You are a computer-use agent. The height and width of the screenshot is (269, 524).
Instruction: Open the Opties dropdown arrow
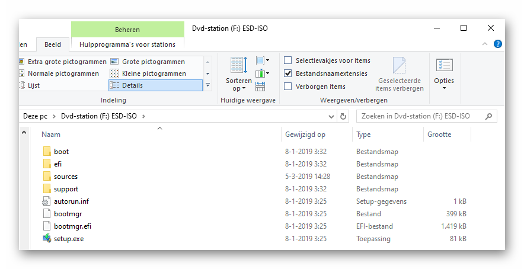click(x=444, y=88)
